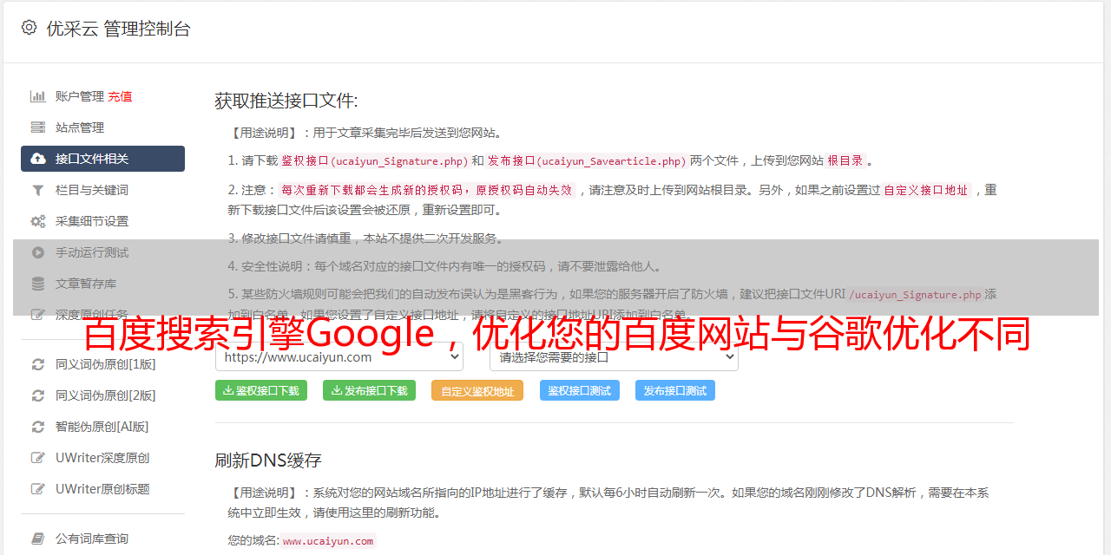The width and height of the screenshot is (1111, 555).
Task: Open the https://www.ucaiyun.com site dropdown
Action: pyautogui.click(x=339, y=356)
